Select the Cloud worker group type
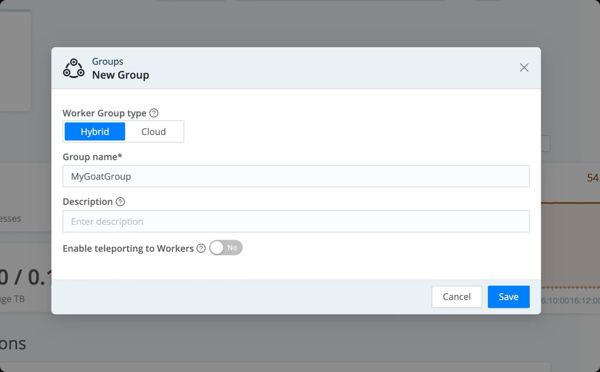Screen dimensions: 600x372 (154, 132)
